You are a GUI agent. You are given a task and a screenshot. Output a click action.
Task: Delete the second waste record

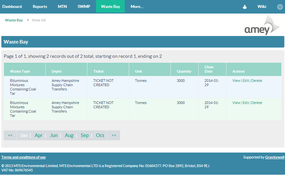[257, 103]
